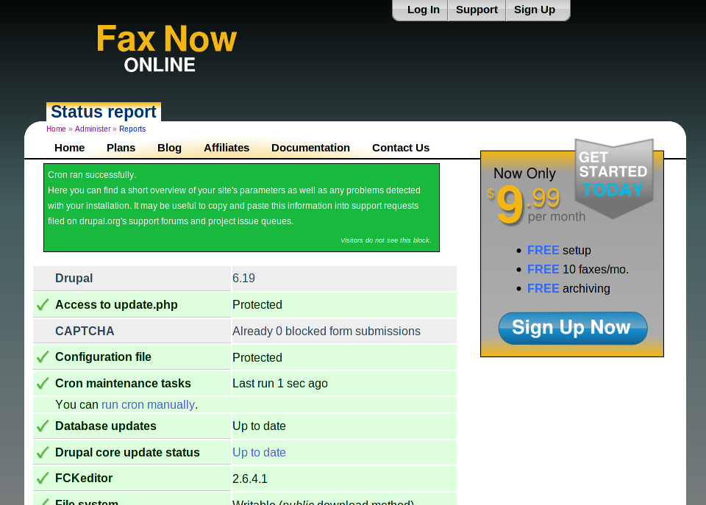The image size is (706, 505).
Task: Click Visitors do not see this block note
Action: tap(386, 240)
